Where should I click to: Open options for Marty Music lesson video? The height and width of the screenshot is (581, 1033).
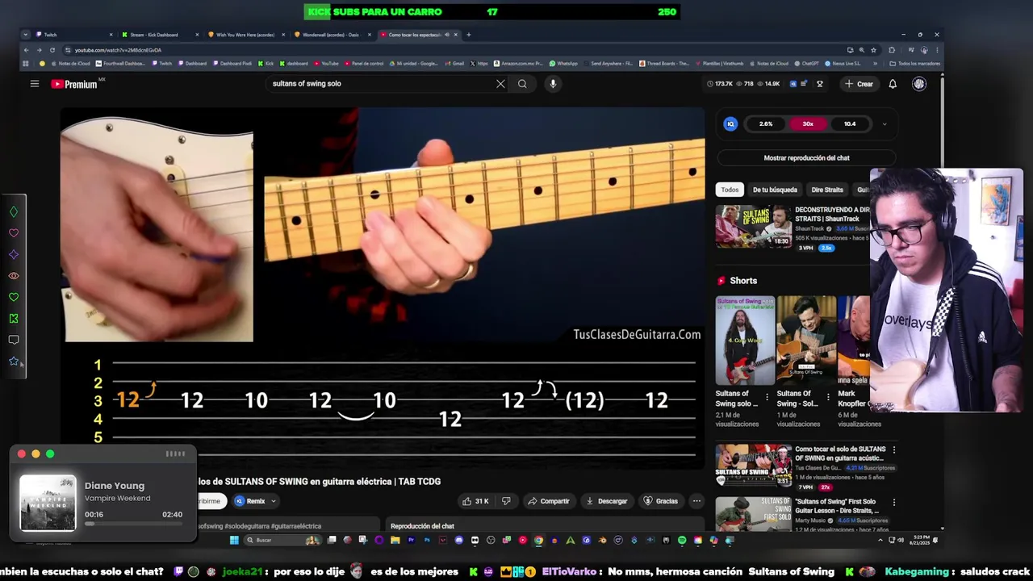pos(893,502)
